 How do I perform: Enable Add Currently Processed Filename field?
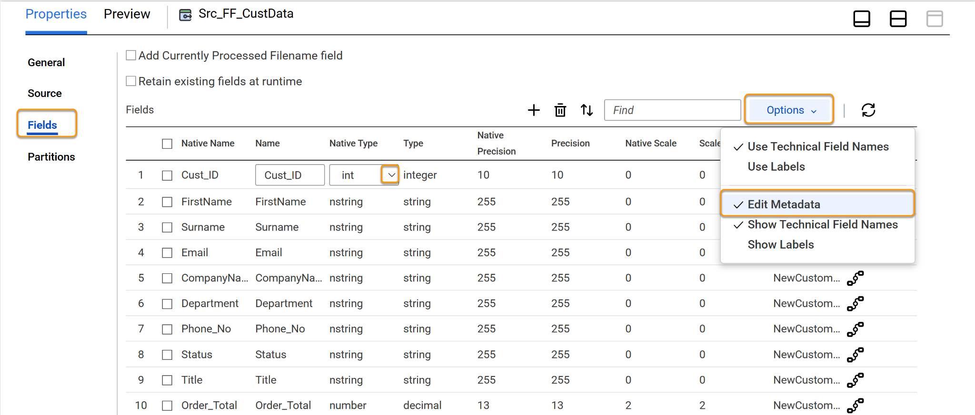click(x=131, y=56)
